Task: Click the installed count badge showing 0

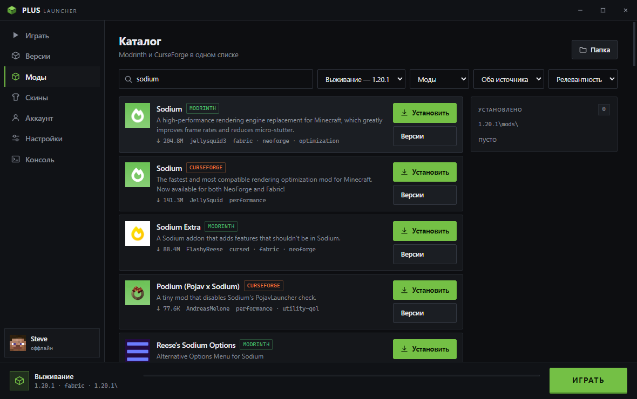Action: (x=604, y=109)
